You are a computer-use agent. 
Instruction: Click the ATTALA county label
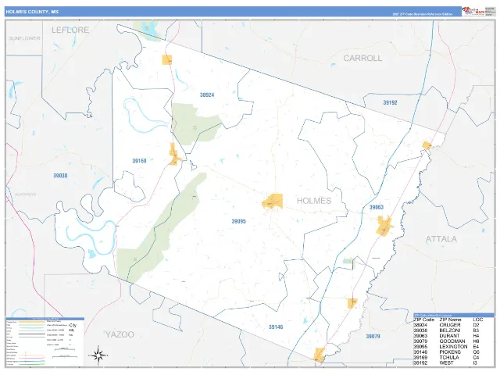pos(441,239)
